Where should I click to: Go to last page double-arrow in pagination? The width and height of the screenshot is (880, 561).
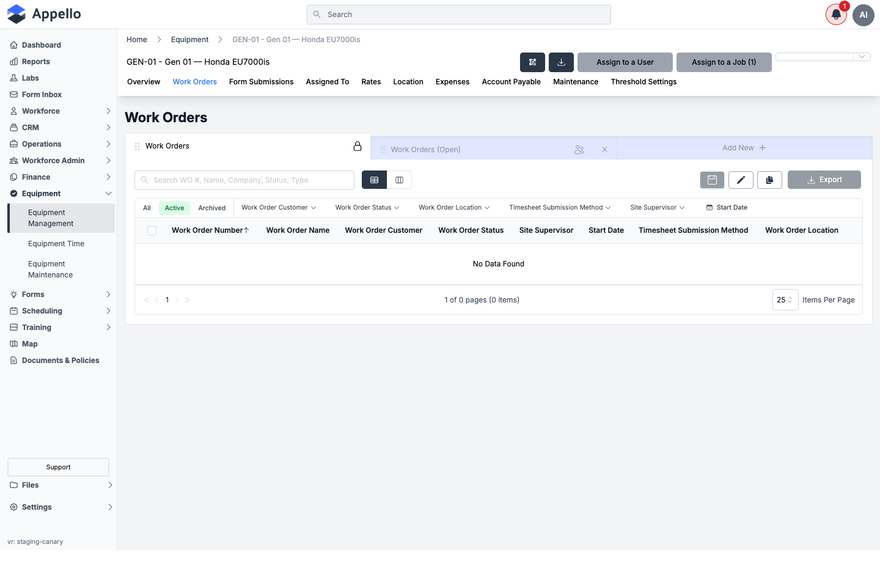pyautogui.click(x=188, y=300)
